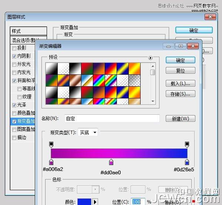Viewport: 222px width, 205px height.
Task: Choose the second-row copper gradient preset
Action: (x=75, y=80)
